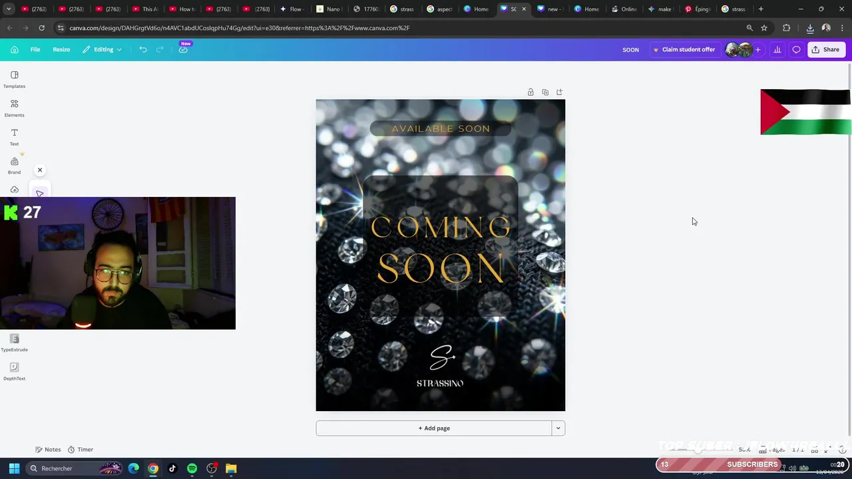Lock the page with padlock icon

pyautogui.click(x=531, y=92)
